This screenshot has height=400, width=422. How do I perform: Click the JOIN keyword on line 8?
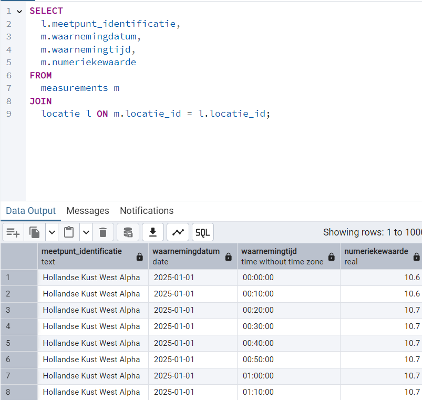[x=40, y=101]
